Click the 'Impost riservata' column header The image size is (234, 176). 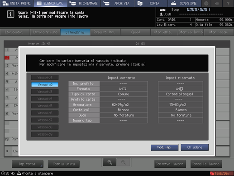pos(180,78)
